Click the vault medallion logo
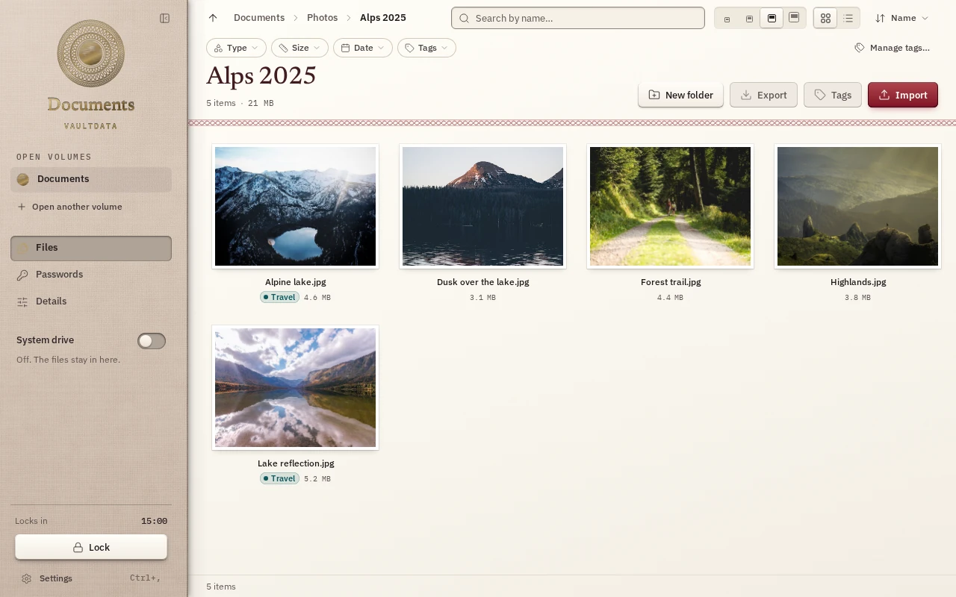956x597 pixels. tap(91, 53)
